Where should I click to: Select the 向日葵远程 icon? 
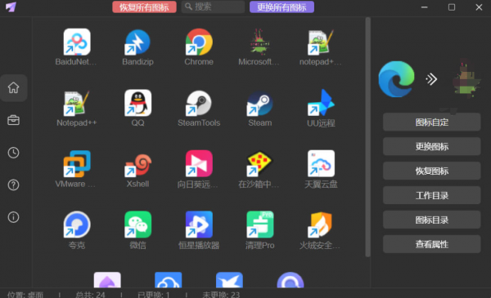coord(199,163)
